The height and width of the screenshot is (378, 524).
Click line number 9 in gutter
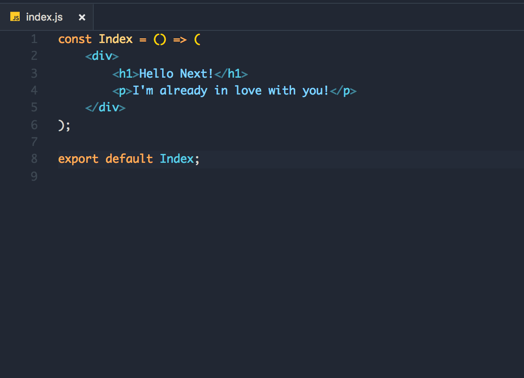(34, 176)
